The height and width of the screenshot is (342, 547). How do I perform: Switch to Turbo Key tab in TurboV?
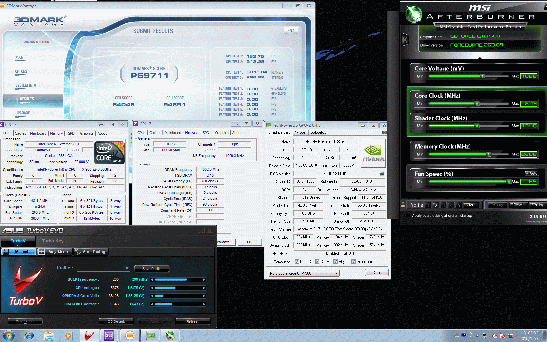click(52, 241)
